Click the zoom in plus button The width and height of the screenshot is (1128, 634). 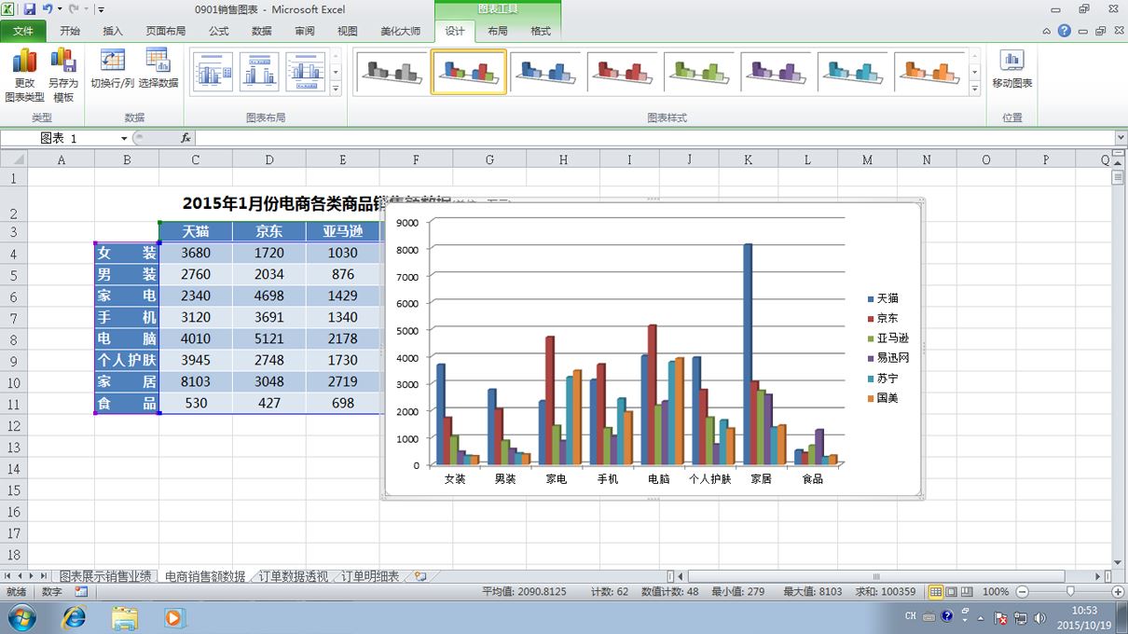pos(1119,592)
